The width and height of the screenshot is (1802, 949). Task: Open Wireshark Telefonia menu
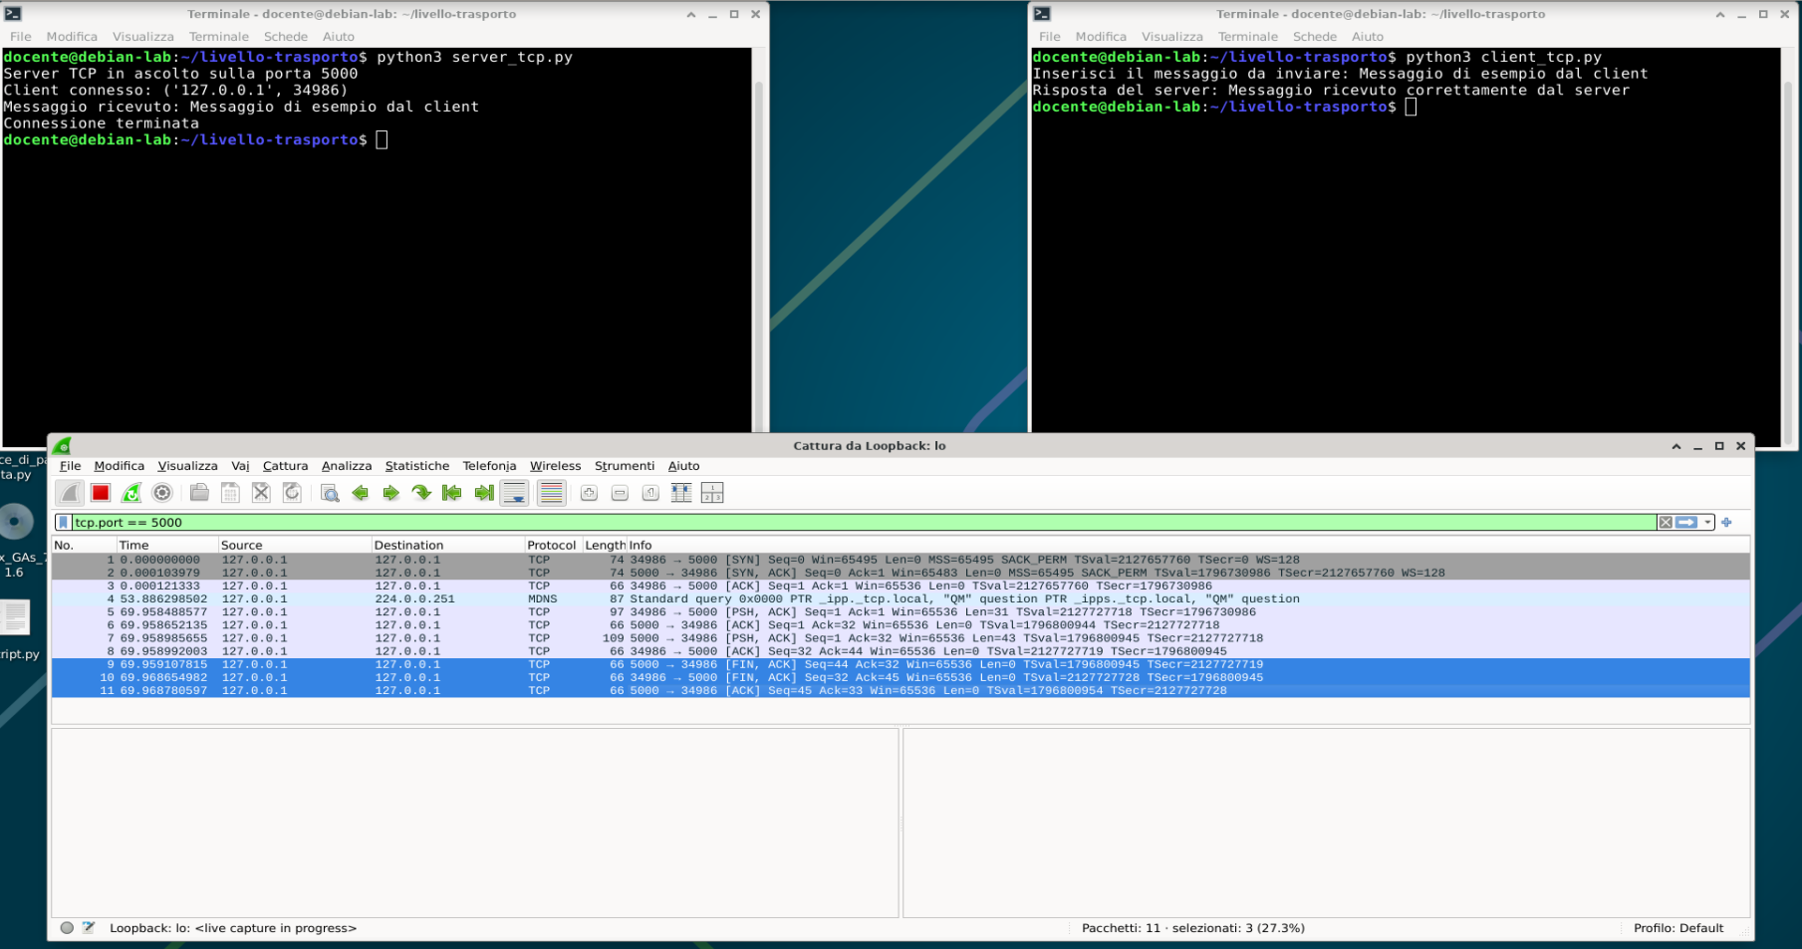[x=489, y=466]
